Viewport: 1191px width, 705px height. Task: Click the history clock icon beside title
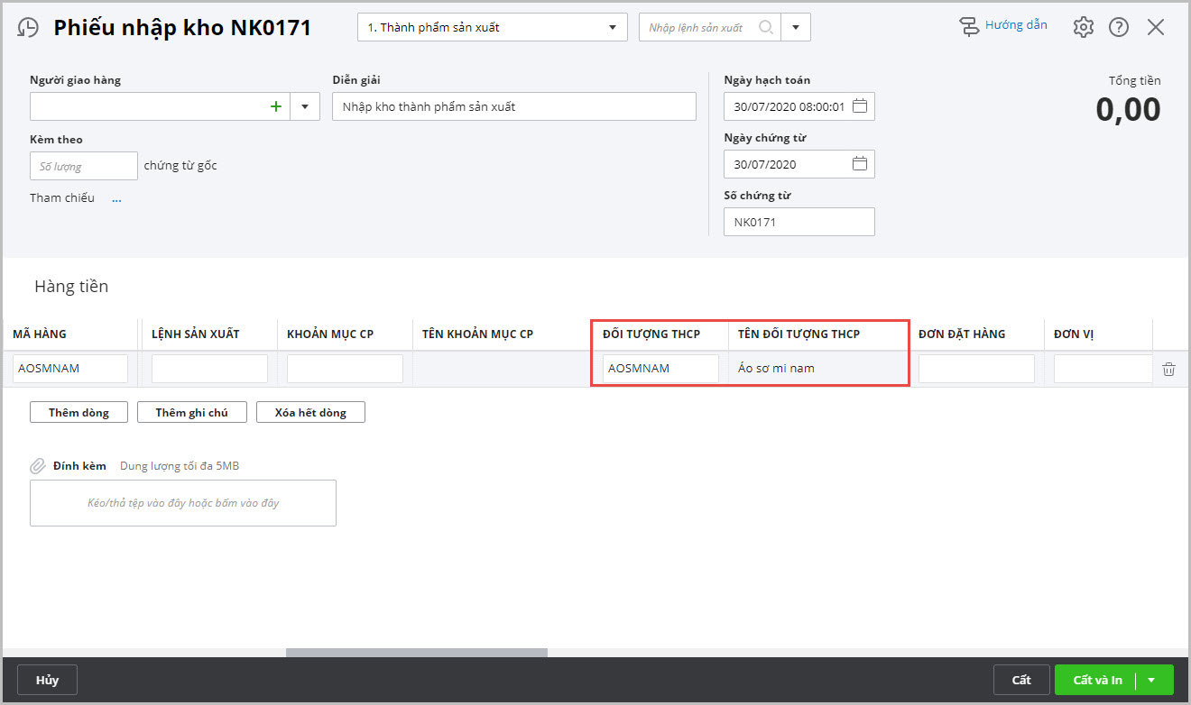coord(29,28)
